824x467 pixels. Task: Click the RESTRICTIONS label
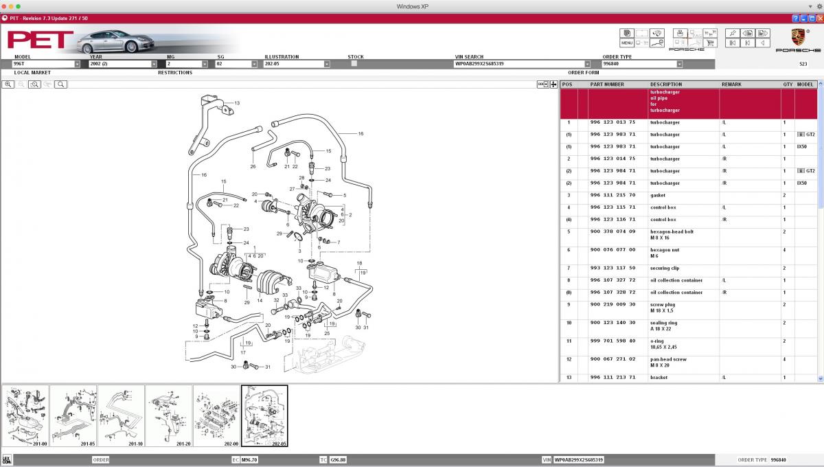click(175, 72)
